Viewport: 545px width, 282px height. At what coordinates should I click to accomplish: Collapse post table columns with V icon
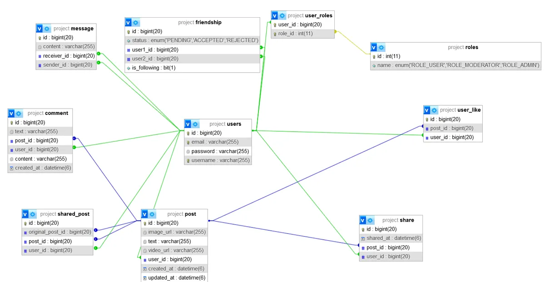coord(145,214)
